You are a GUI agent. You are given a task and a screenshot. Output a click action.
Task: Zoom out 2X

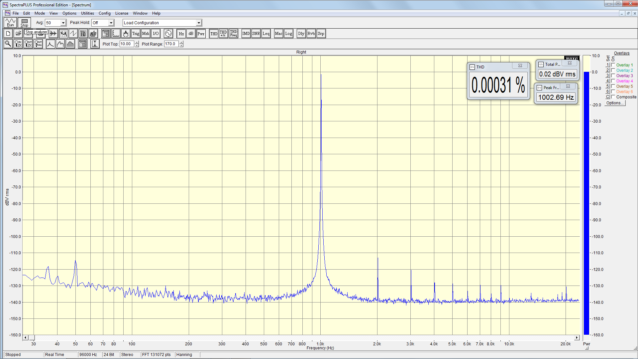(28, 44)
